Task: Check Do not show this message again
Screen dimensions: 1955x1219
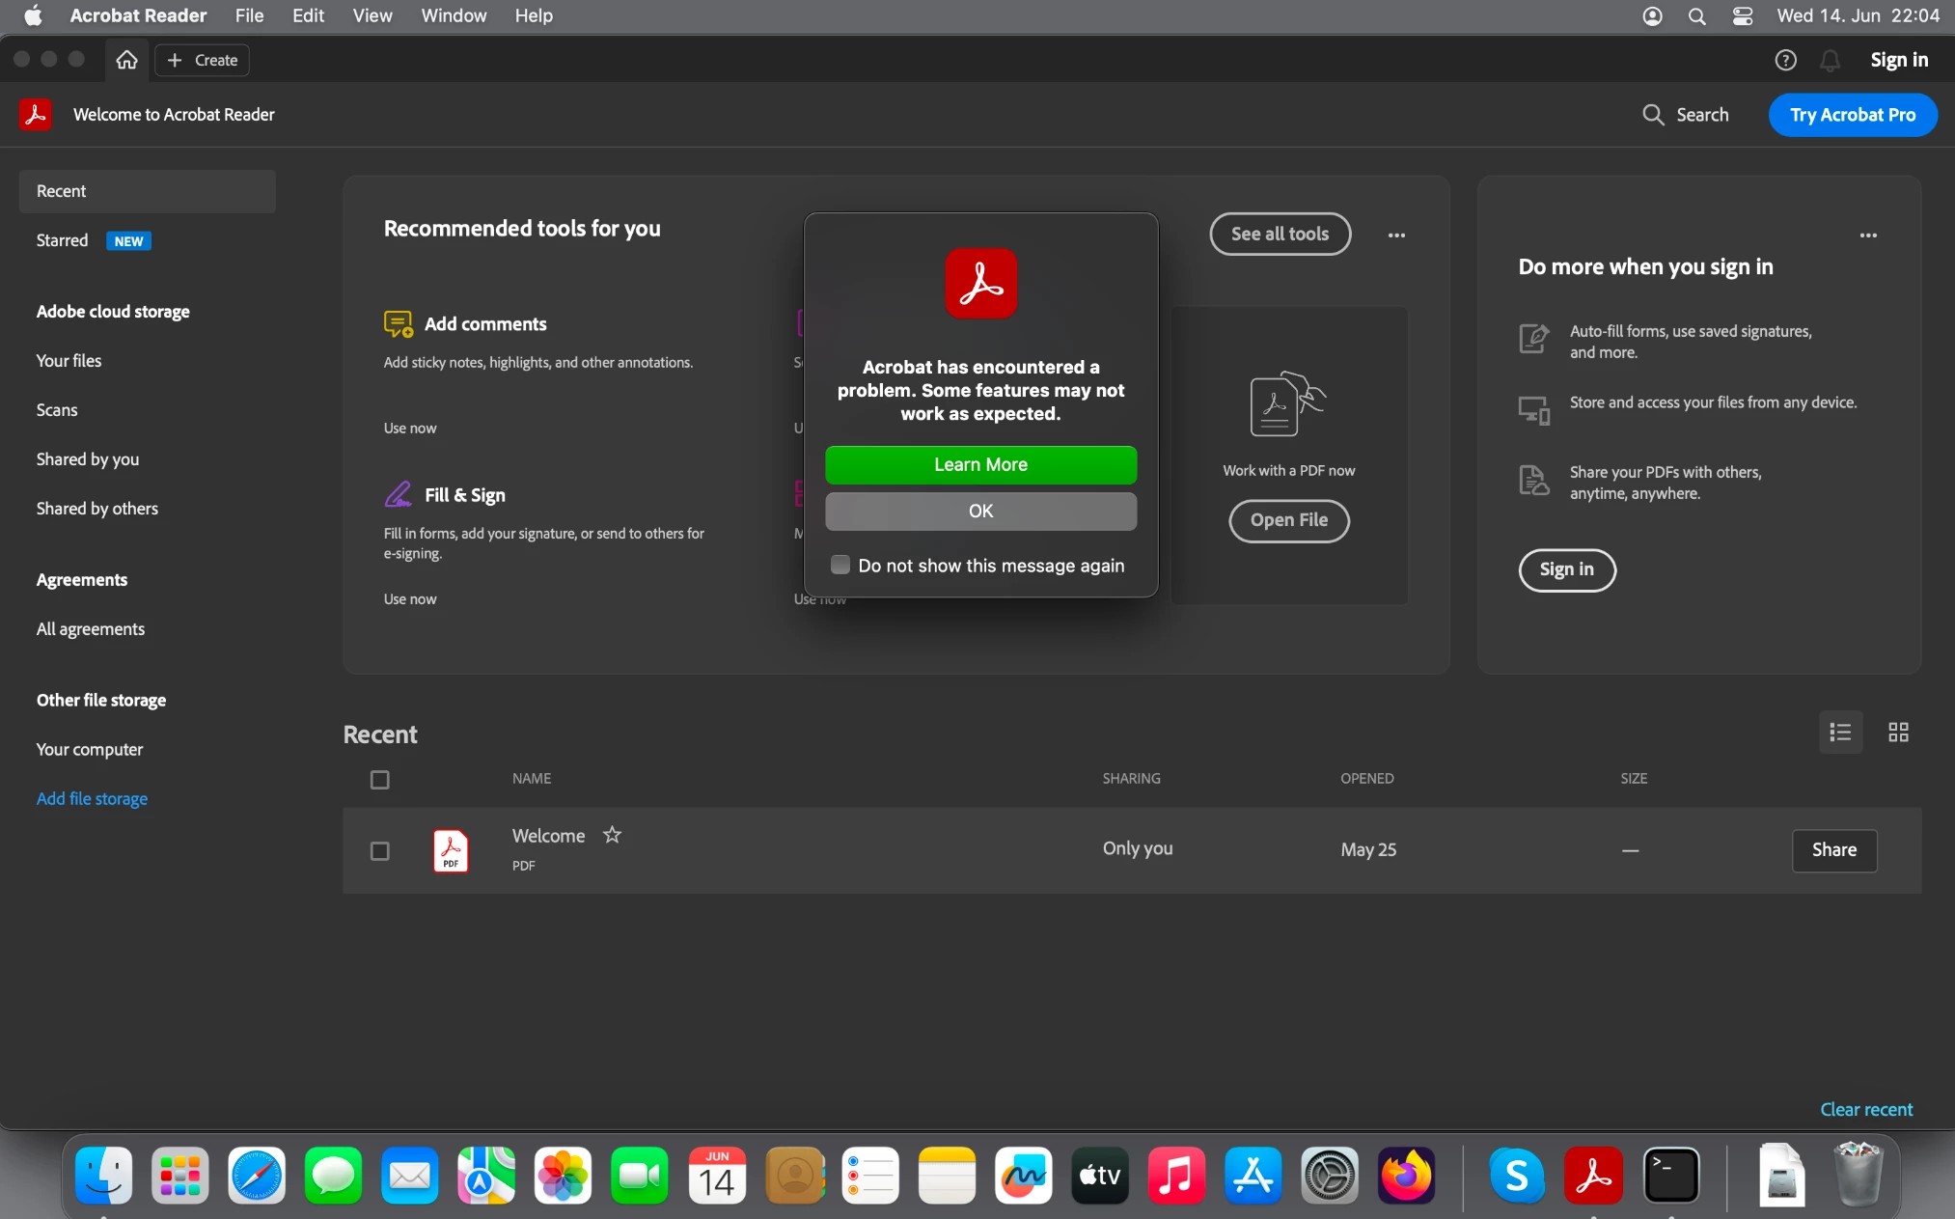Action: (x=840, y=565)
